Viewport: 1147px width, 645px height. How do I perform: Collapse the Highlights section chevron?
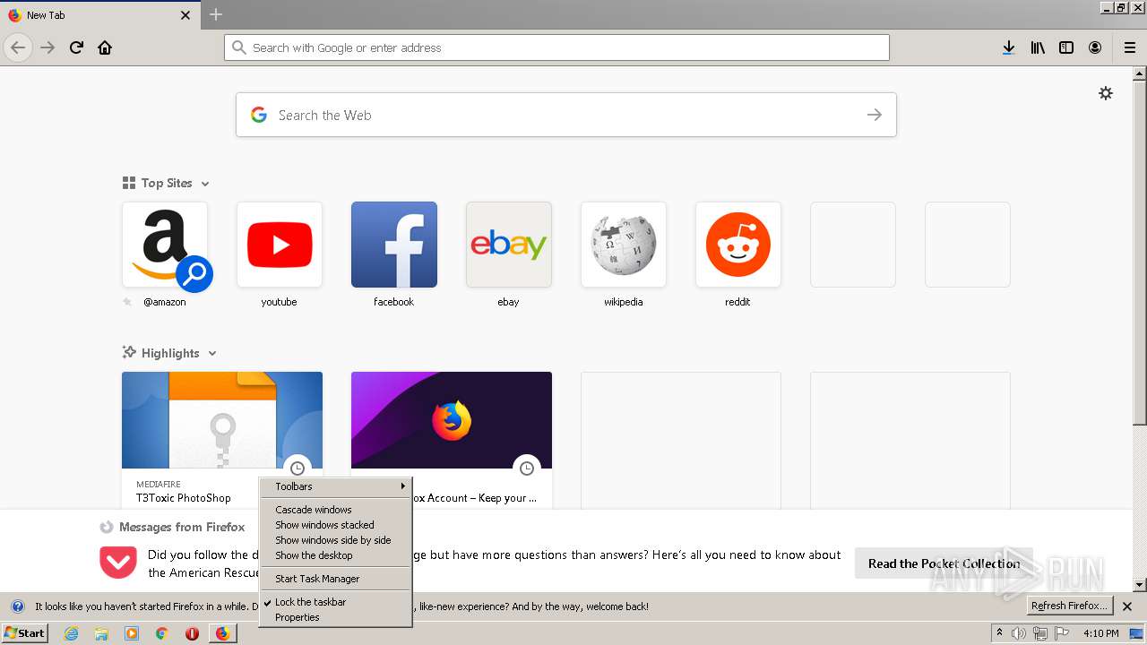point(212,354)
